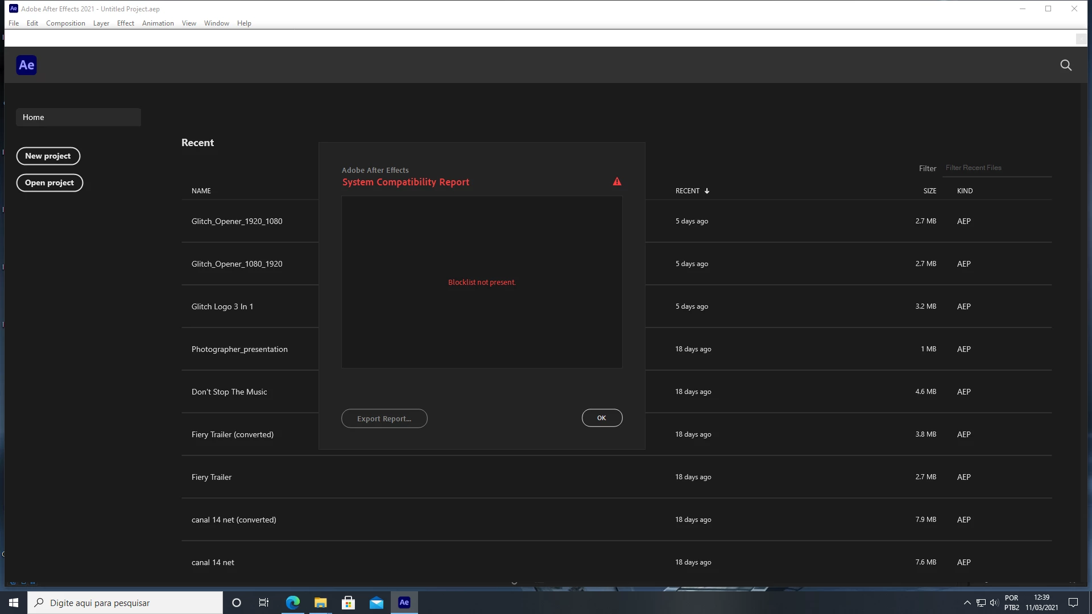Open Microsoft Edge from the taskbar
The image size is (1092, 614).
[x=293, y=603]
